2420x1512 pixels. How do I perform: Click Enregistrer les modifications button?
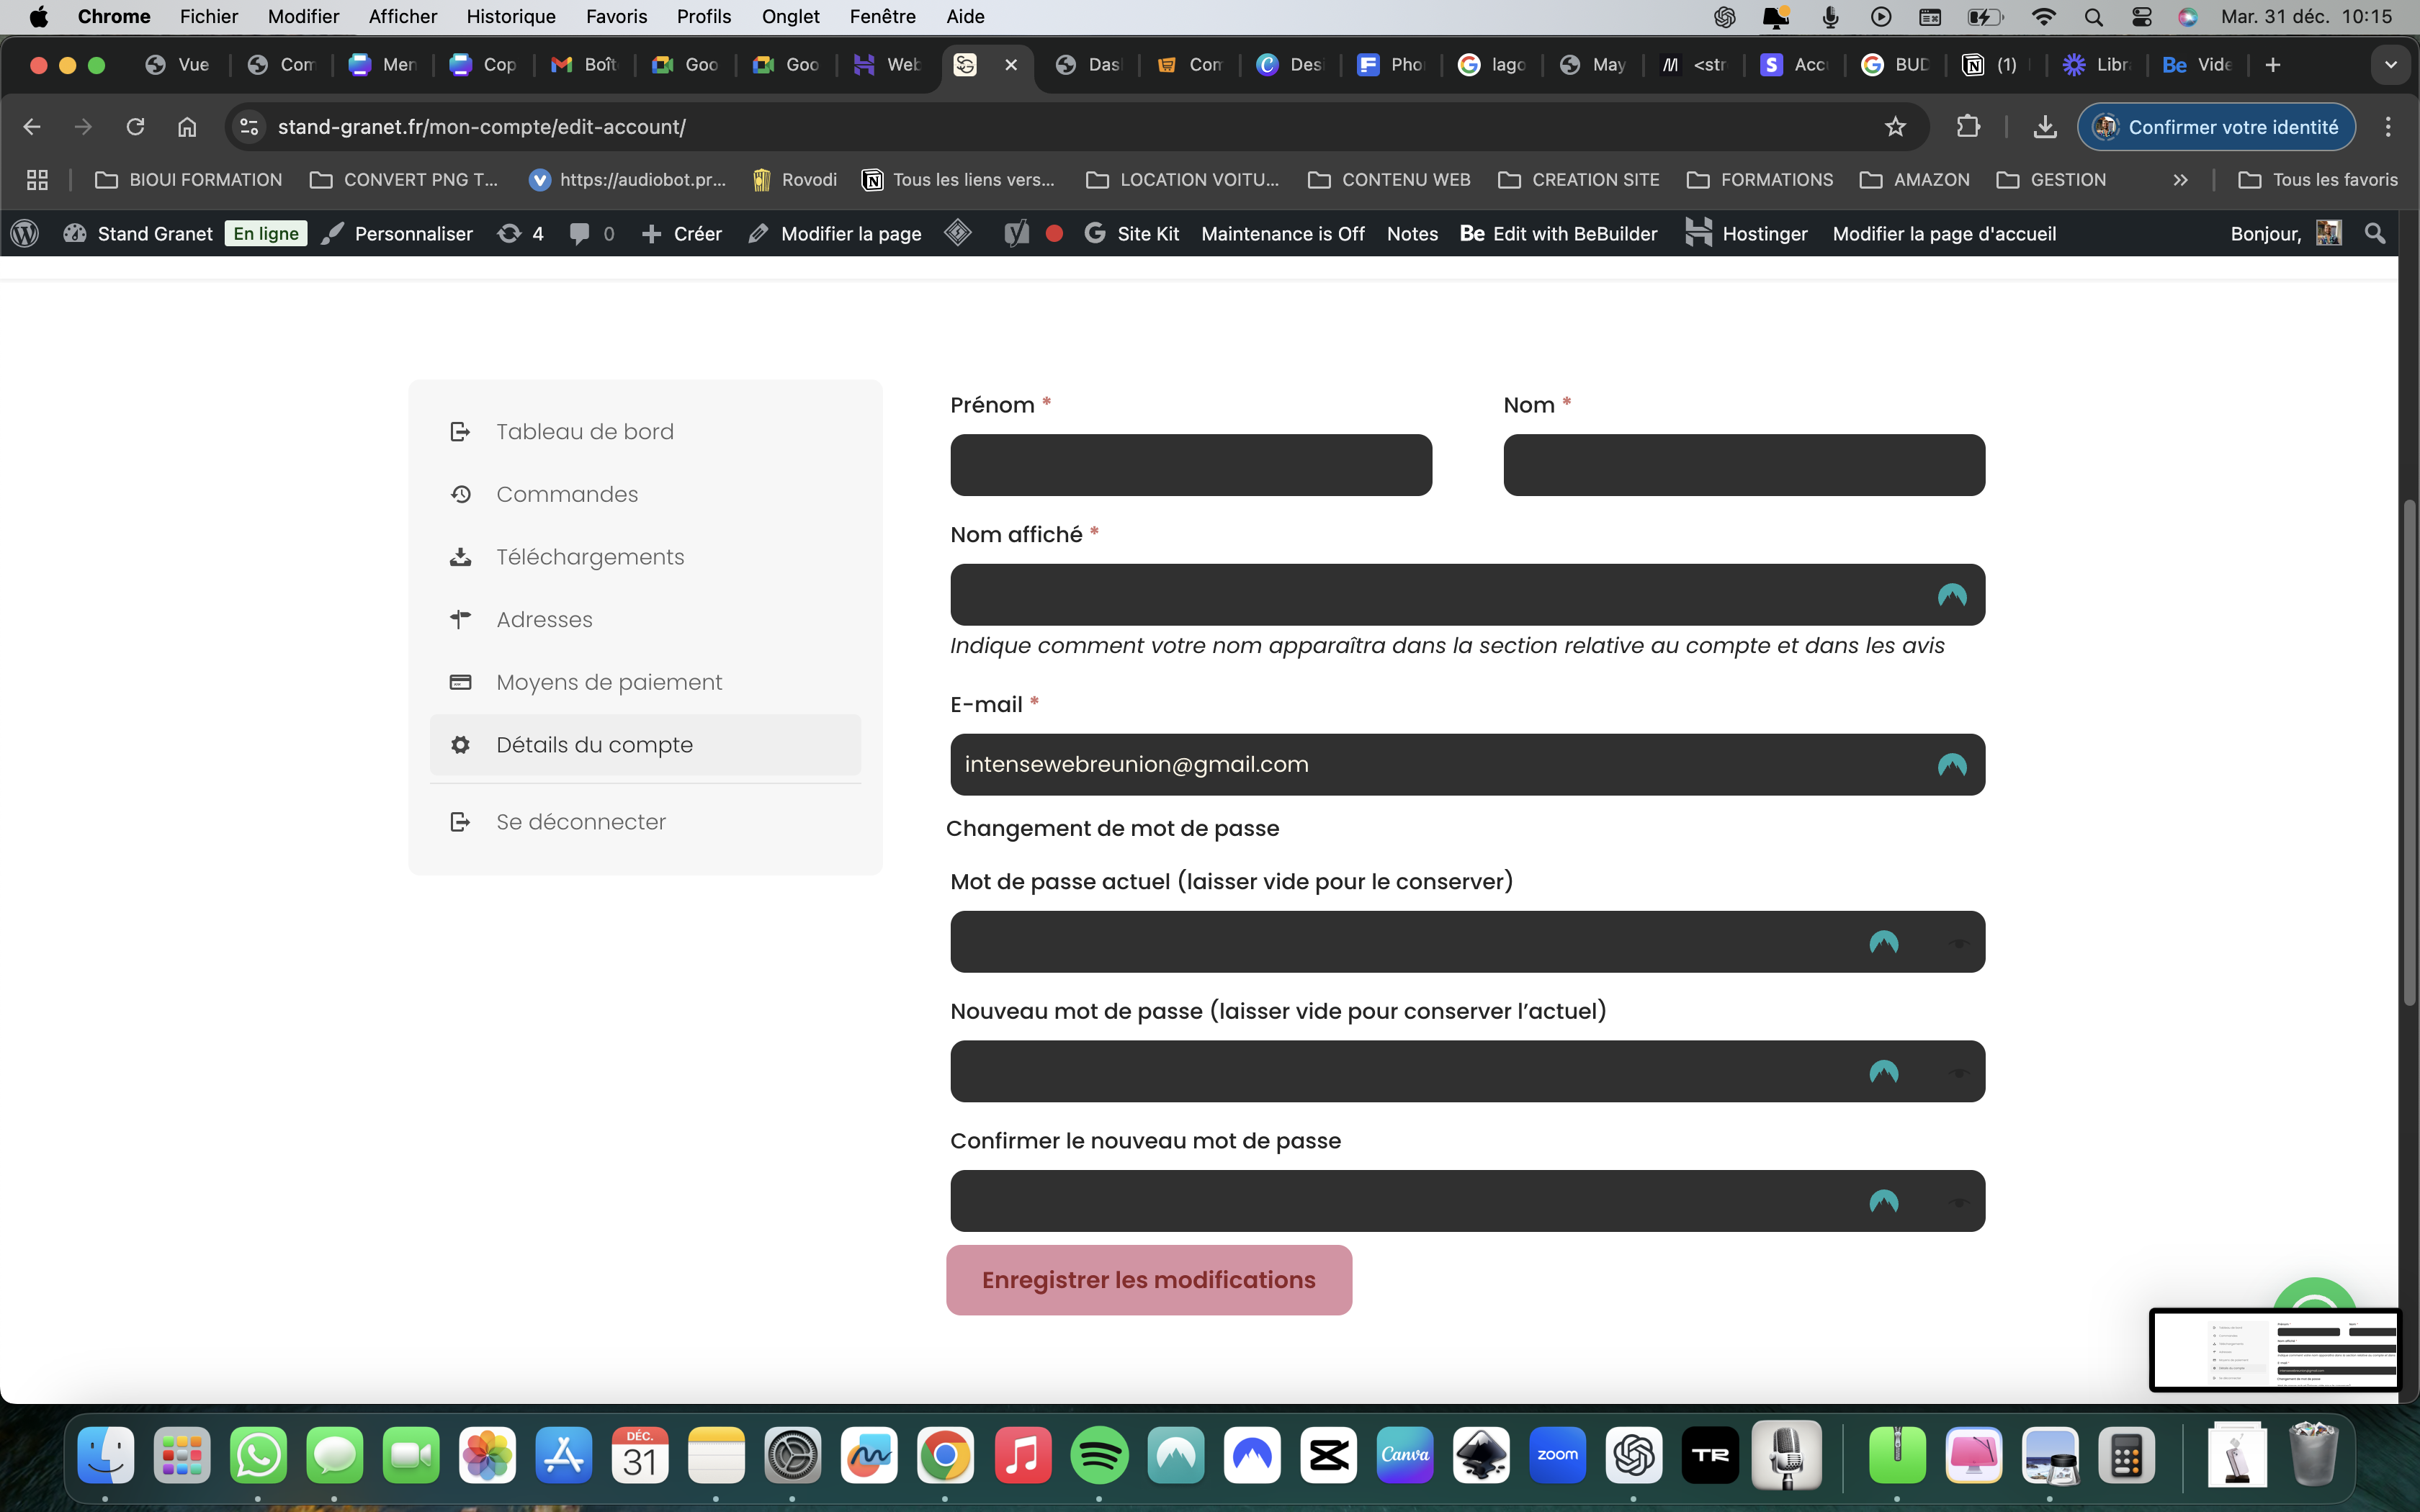1148,1280
